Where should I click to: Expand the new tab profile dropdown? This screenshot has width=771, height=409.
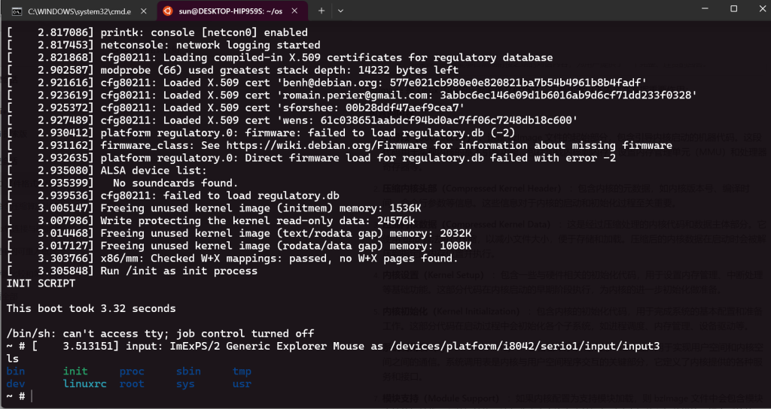340,11
